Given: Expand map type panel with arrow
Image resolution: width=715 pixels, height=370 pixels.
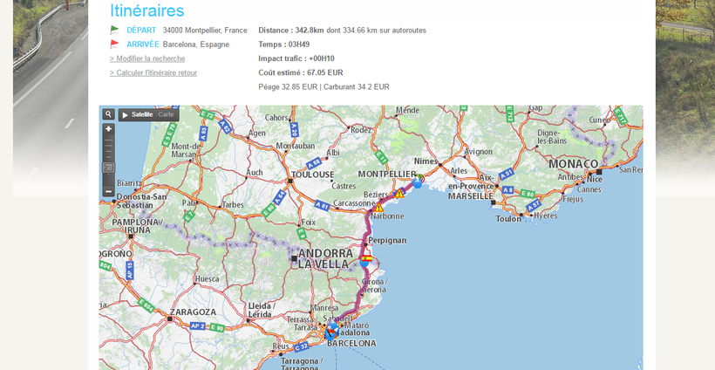Looking at the screenshot, I should 125,114.
